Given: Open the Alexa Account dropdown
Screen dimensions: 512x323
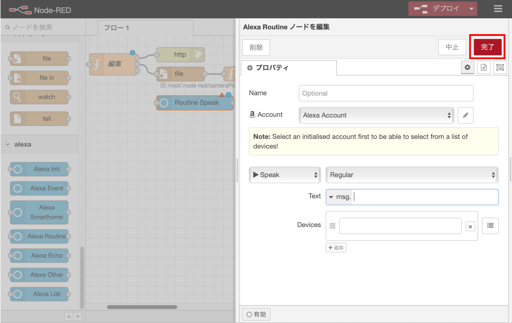Looking at the screenshot, I should point(376,115).
